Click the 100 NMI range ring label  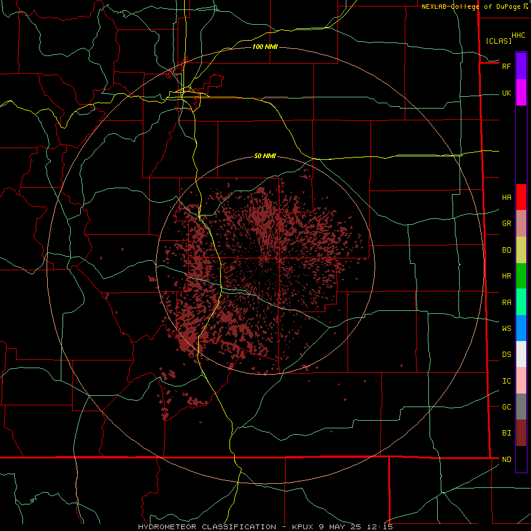click(265, 47)
